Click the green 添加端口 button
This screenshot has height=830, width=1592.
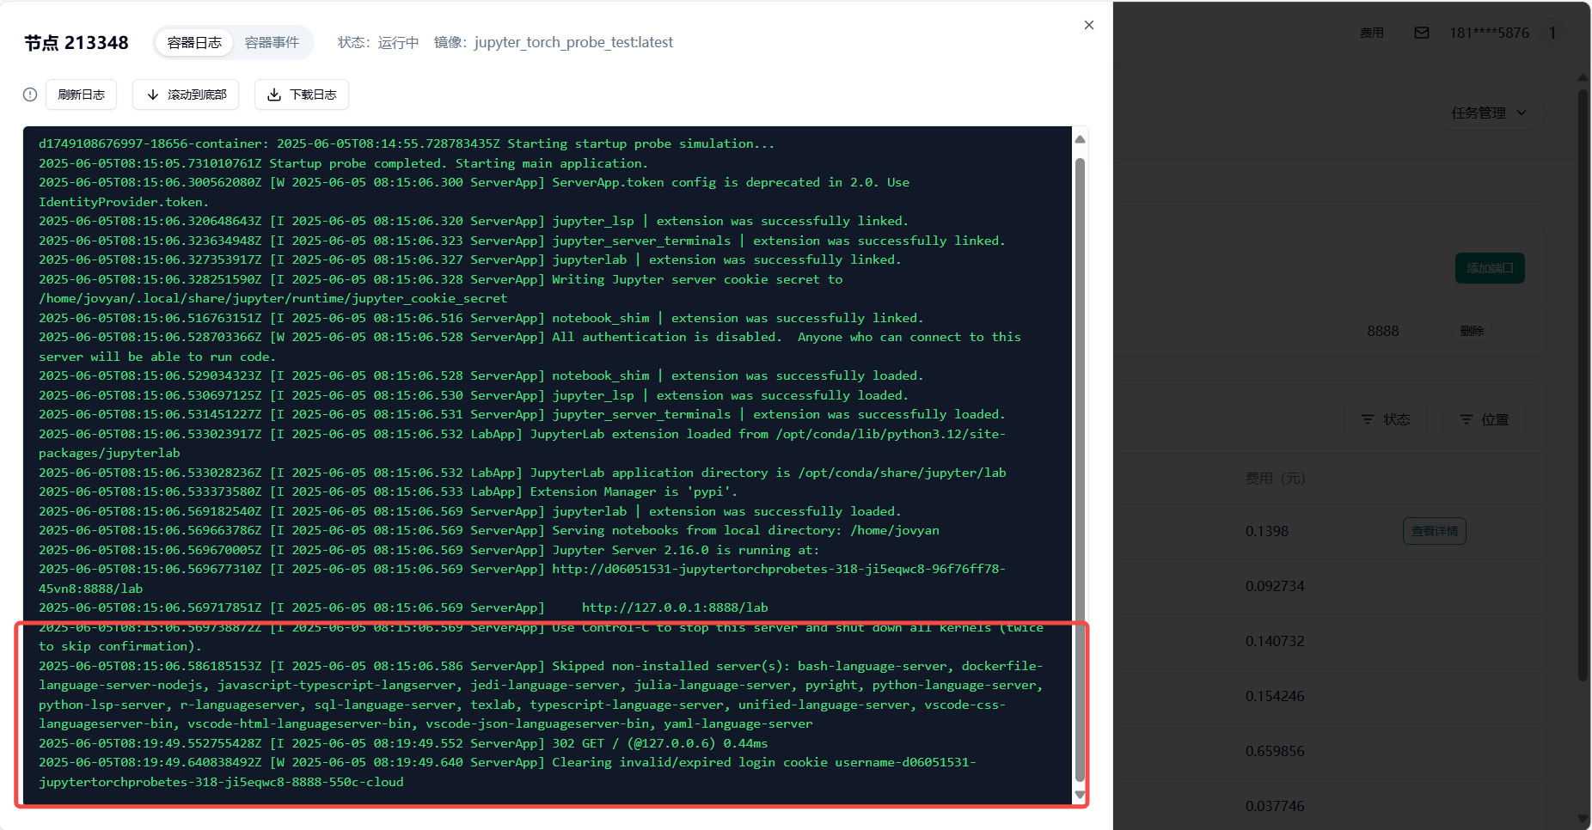click(1489, 268)
